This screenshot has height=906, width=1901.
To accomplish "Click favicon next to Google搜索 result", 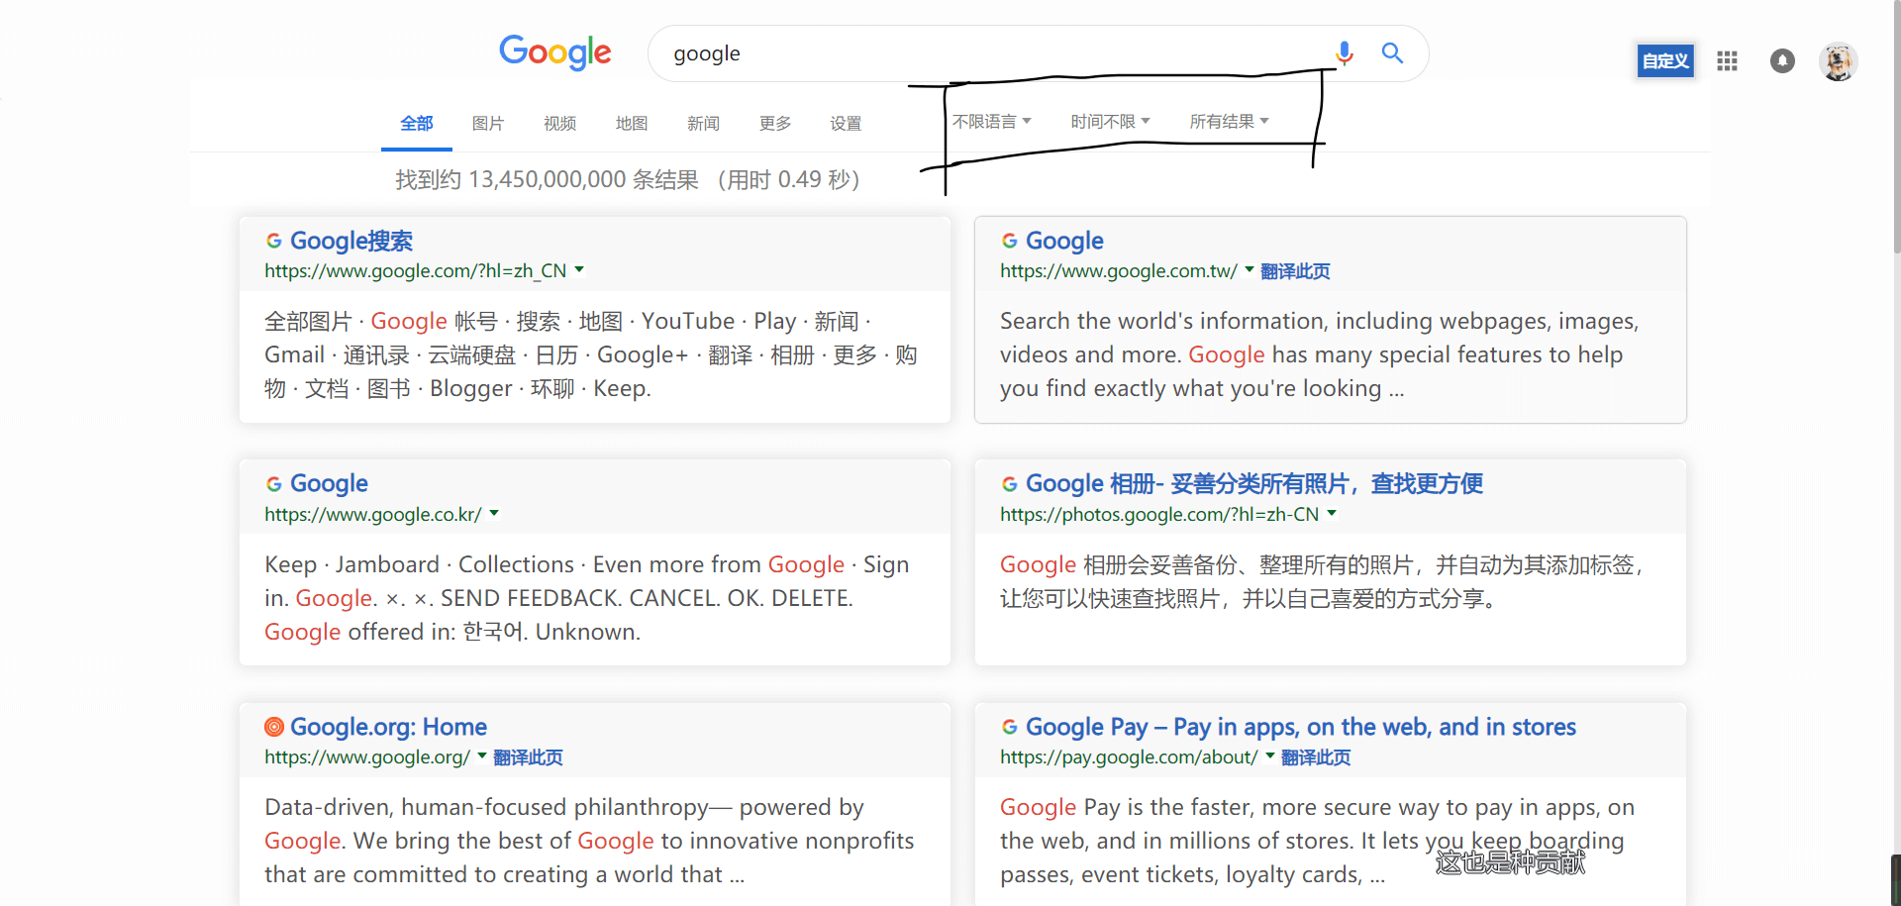I will coord(274,241).
